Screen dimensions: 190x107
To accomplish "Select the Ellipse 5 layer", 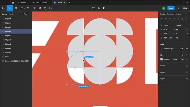I will tap(16, 19).
